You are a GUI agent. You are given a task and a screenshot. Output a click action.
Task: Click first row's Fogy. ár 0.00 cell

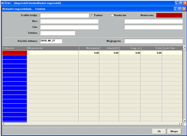(x=130, y=53)
